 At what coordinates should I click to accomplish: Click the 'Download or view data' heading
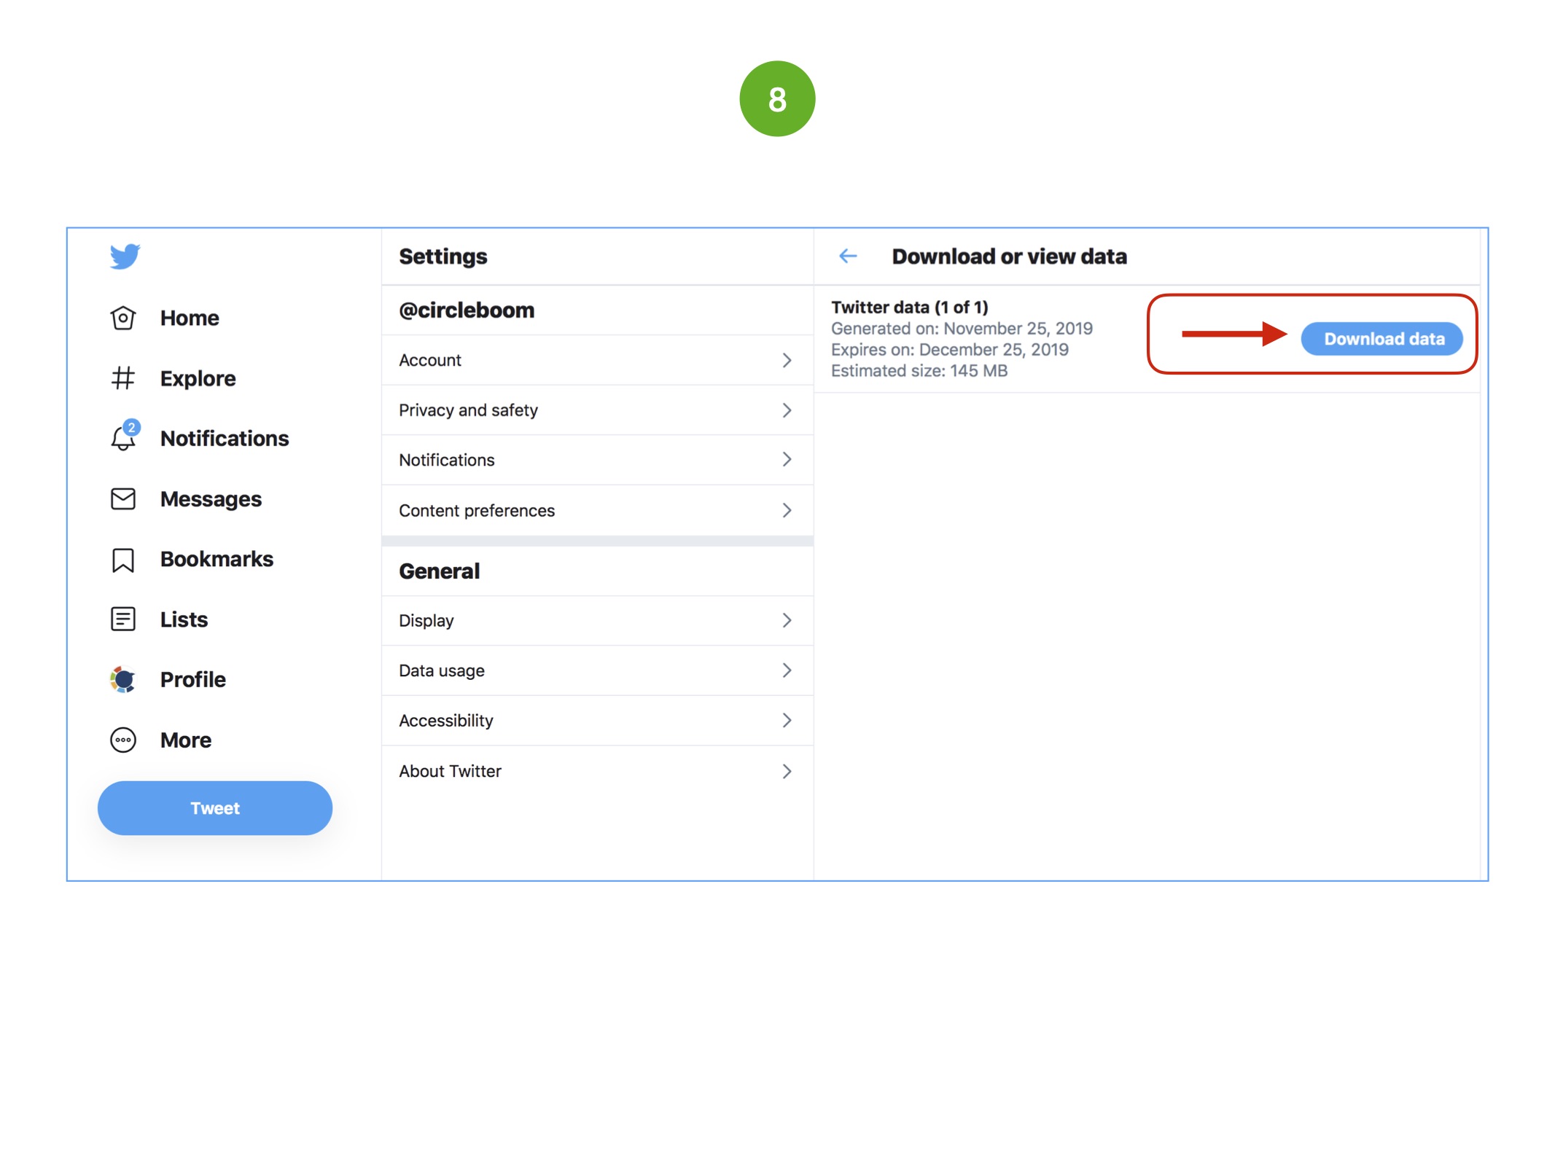[x=1010, y=257]
